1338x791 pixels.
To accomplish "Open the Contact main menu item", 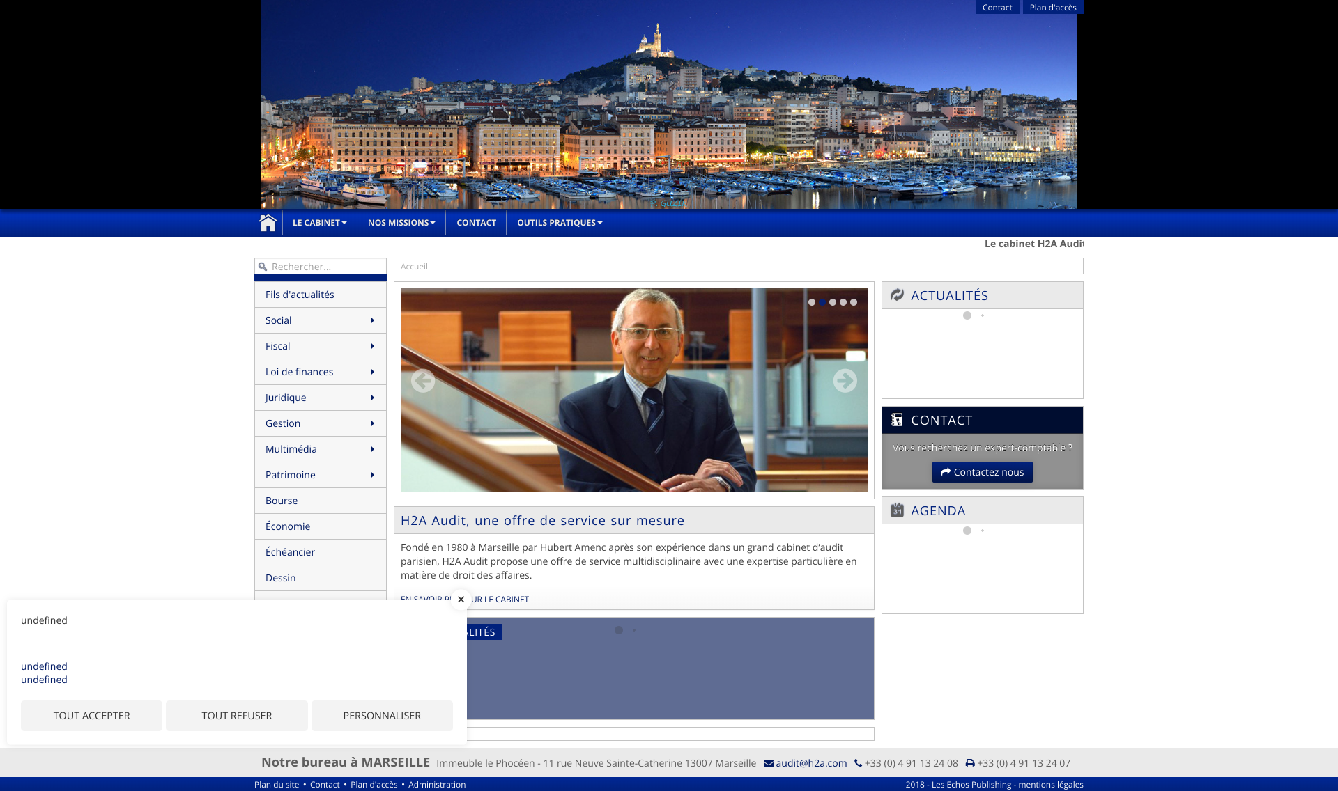I will pyautogui.click(x=477, y=223).
